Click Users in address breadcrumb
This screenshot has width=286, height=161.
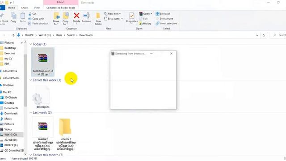(59, 35)
